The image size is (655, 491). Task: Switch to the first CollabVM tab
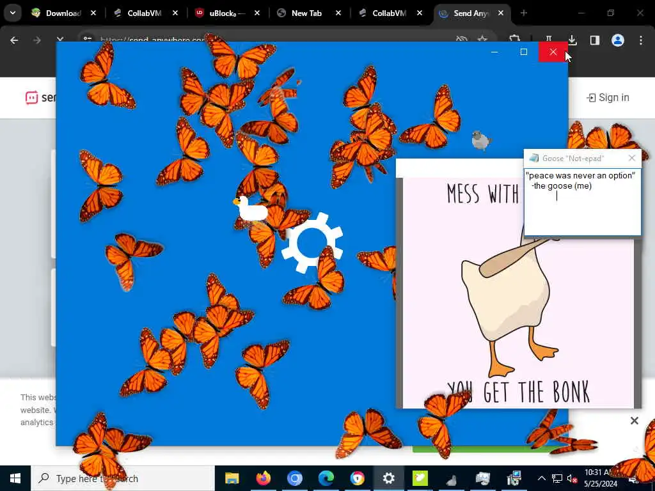click(144, 13)
